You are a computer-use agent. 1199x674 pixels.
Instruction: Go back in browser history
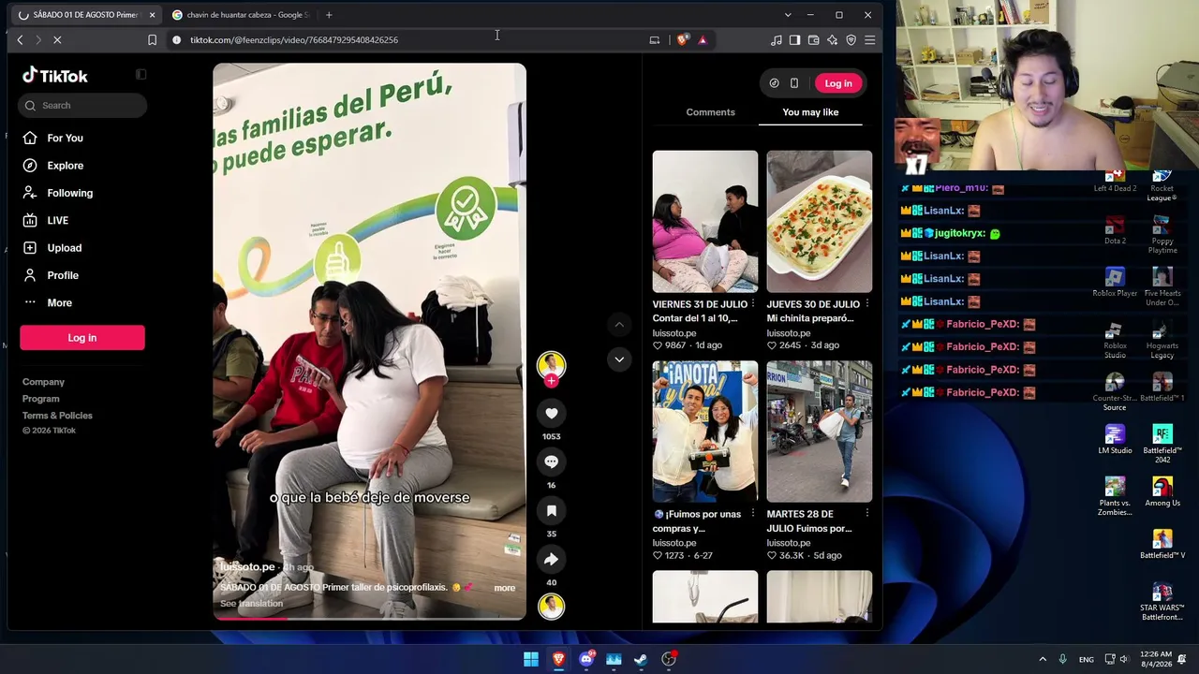pyautogui.click(x=20, y=39)
